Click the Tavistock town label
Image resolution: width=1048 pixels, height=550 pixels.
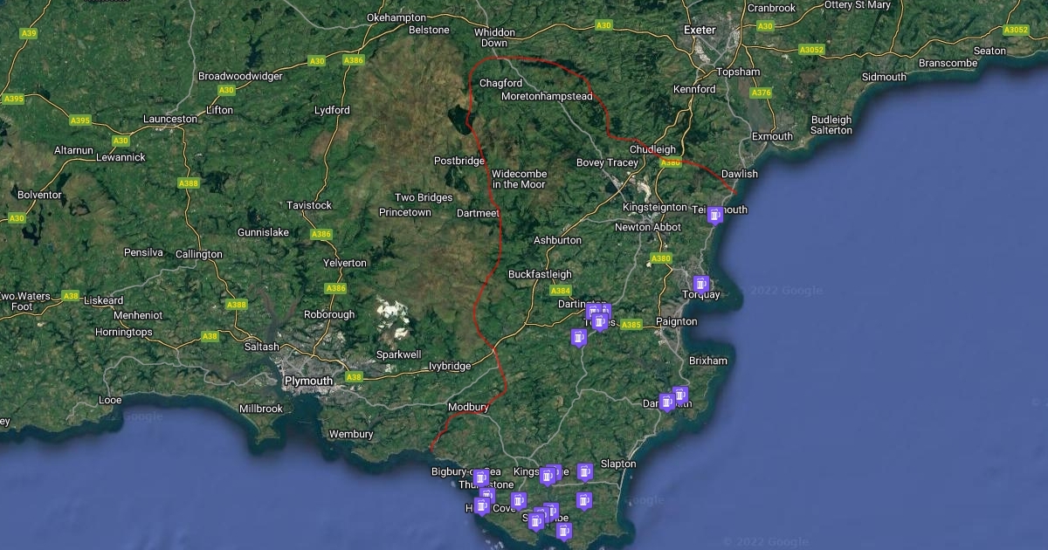tap(309, 205)
